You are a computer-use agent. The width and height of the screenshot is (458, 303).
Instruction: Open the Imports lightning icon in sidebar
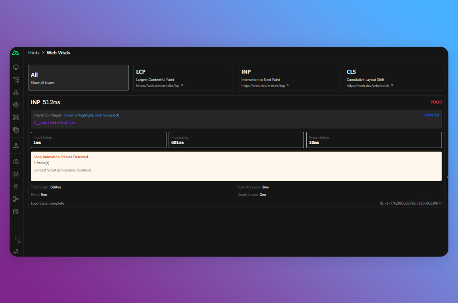coord(16,105)
